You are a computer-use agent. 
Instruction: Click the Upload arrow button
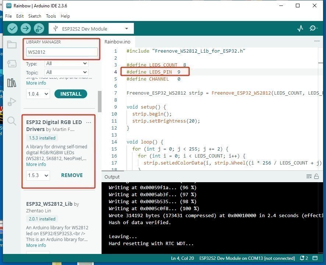(x=25, y=28)
